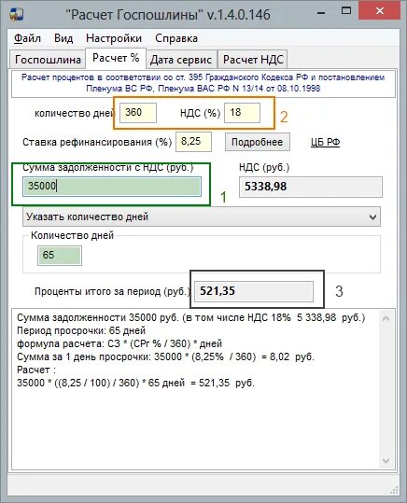Minimize the Расчет Госпошлины window
The image size is (407, 503).
coord(321,13)
